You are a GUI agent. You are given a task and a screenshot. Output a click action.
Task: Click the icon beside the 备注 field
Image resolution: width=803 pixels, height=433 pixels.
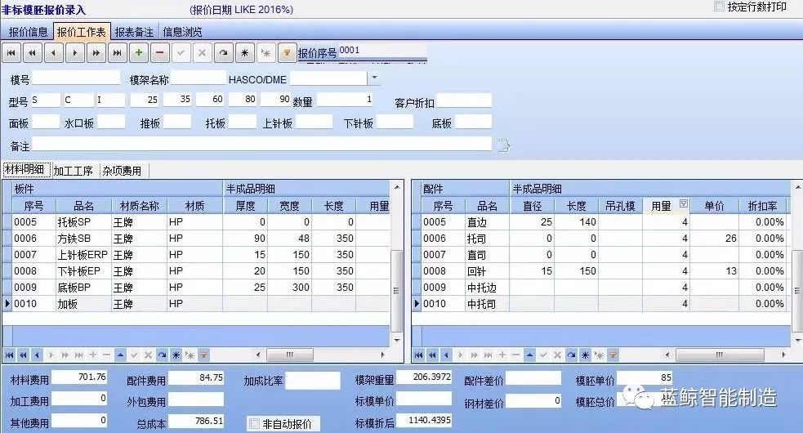[x=504, y=145]
